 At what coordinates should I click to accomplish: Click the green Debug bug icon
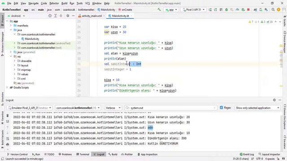(226, 10)
